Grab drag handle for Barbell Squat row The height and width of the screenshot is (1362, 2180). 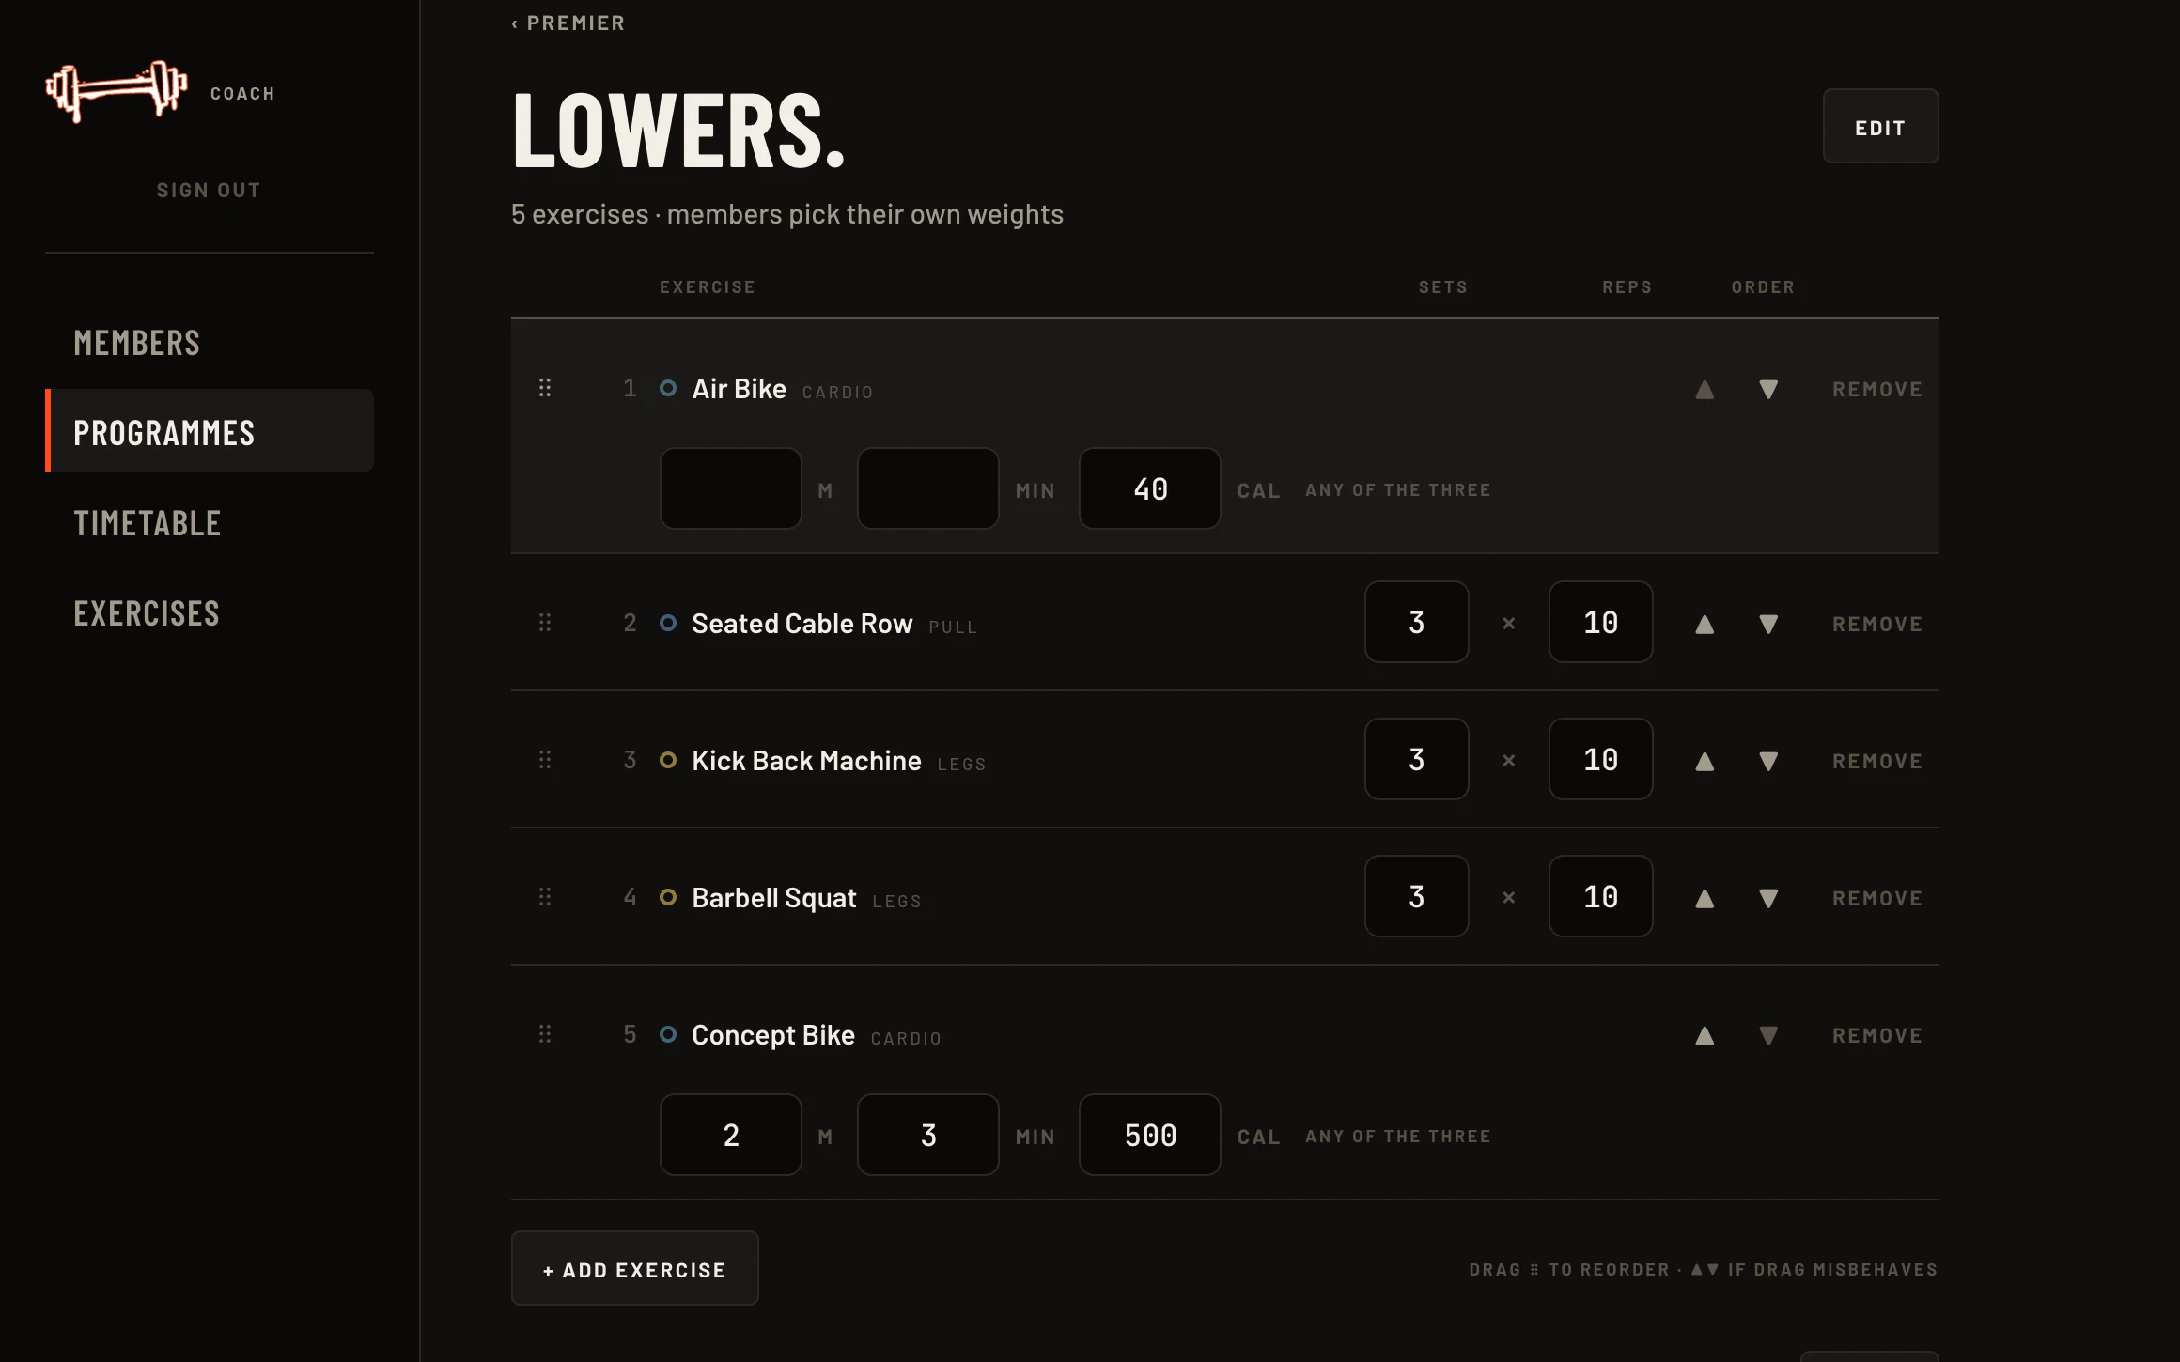point(545,896)
